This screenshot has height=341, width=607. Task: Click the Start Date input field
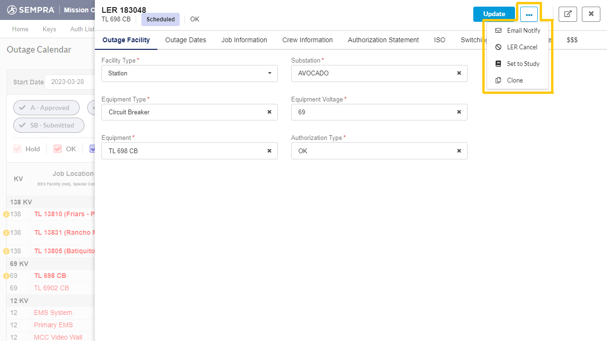coord(69,82)
